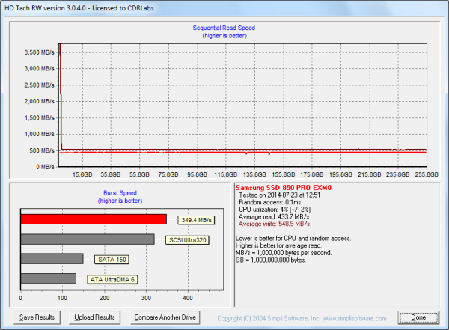The height and width of the screenshot is (330, 449).
Task: Close the results with Done
Action: coord(418,317)
